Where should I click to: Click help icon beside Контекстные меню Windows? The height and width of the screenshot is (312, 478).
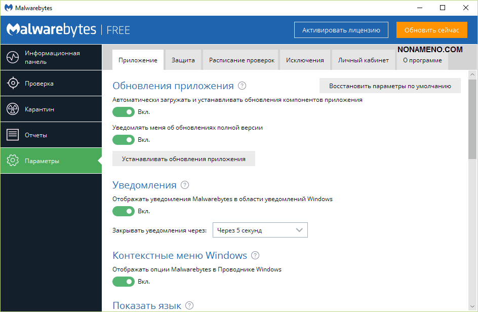[255, 255]
